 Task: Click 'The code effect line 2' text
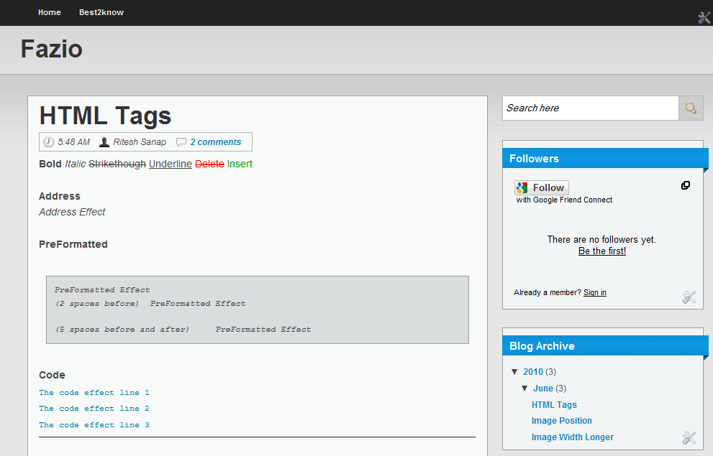click(94, 409)
